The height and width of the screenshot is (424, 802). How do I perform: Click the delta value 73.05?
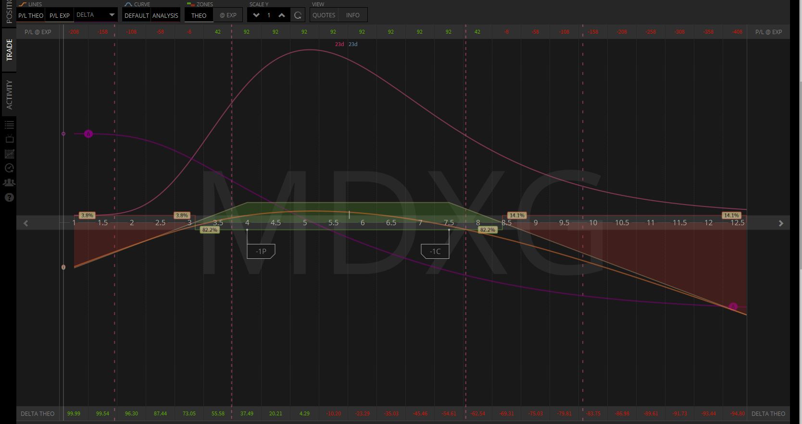pos(189,413)
